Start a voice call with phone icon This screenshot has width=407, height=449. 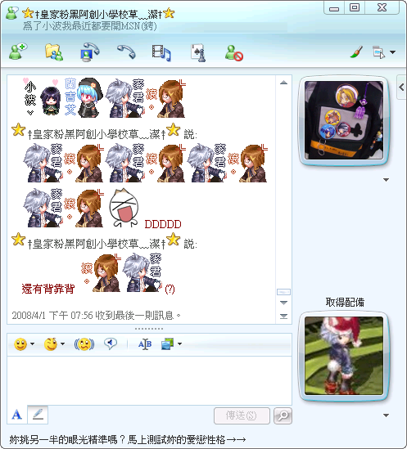pyautogui.click(x=126, y=52)
